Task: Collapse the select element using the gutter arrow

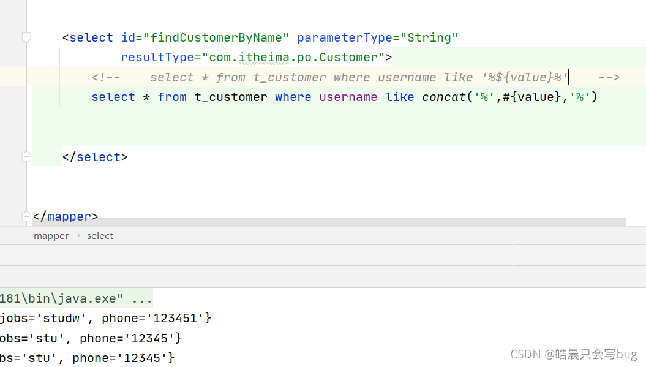Action: 26,37
